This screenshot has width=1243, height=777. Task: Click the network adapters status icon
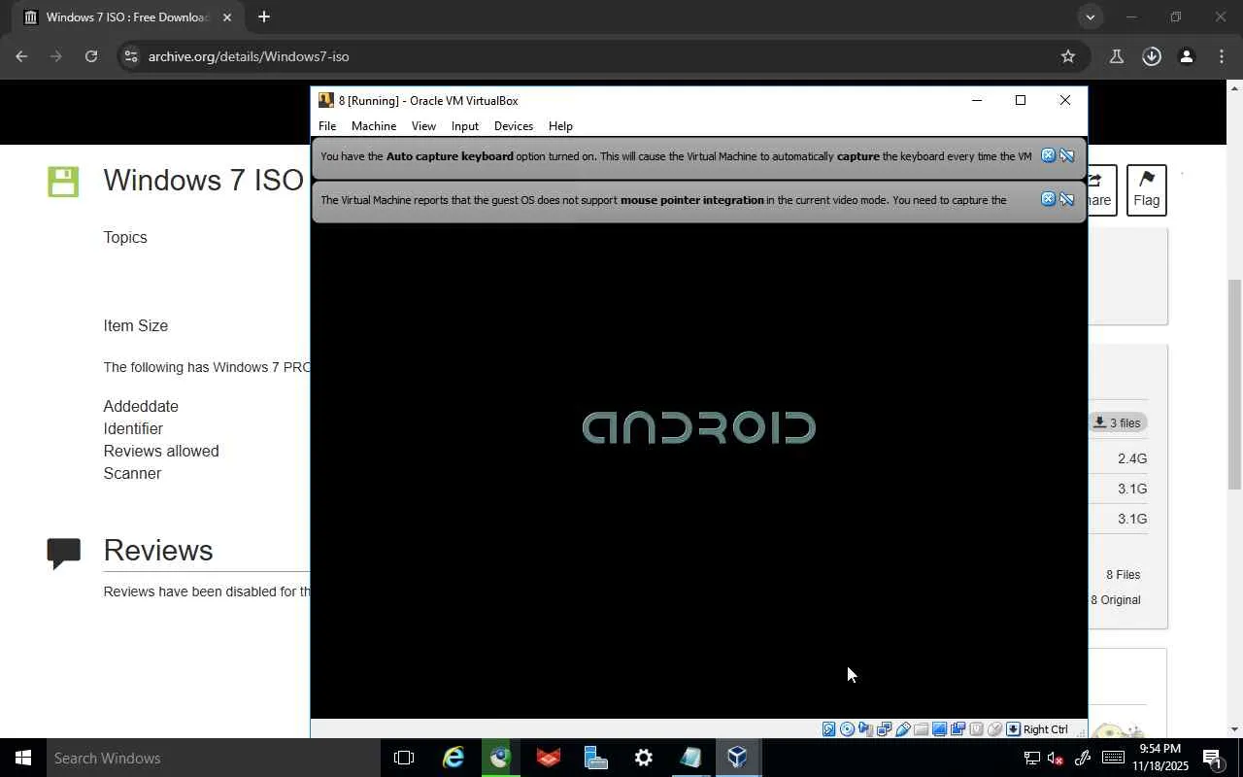coord(885,729)
